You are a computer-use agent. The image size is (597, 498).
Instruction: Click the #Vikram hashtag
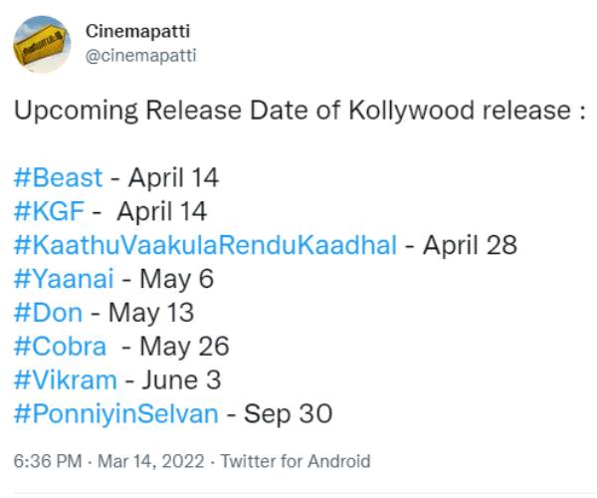[65, 379]
